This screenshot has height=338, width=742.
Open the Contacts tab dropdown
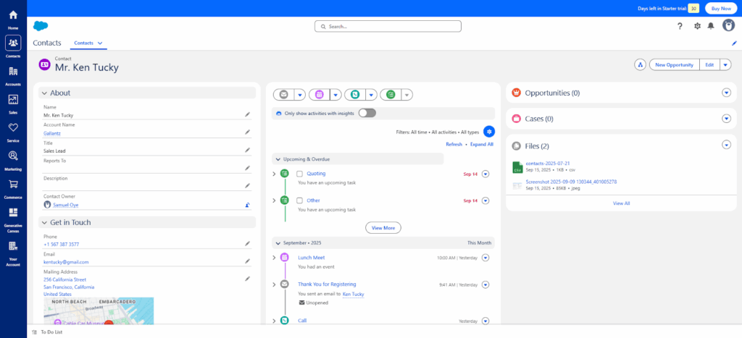pos(100,43)
